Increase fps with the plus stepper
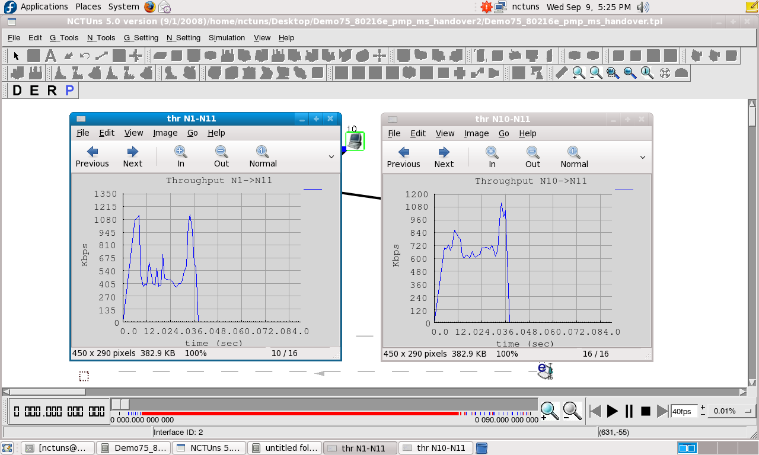The image size is (759, 455). click(x=703, y=407)
